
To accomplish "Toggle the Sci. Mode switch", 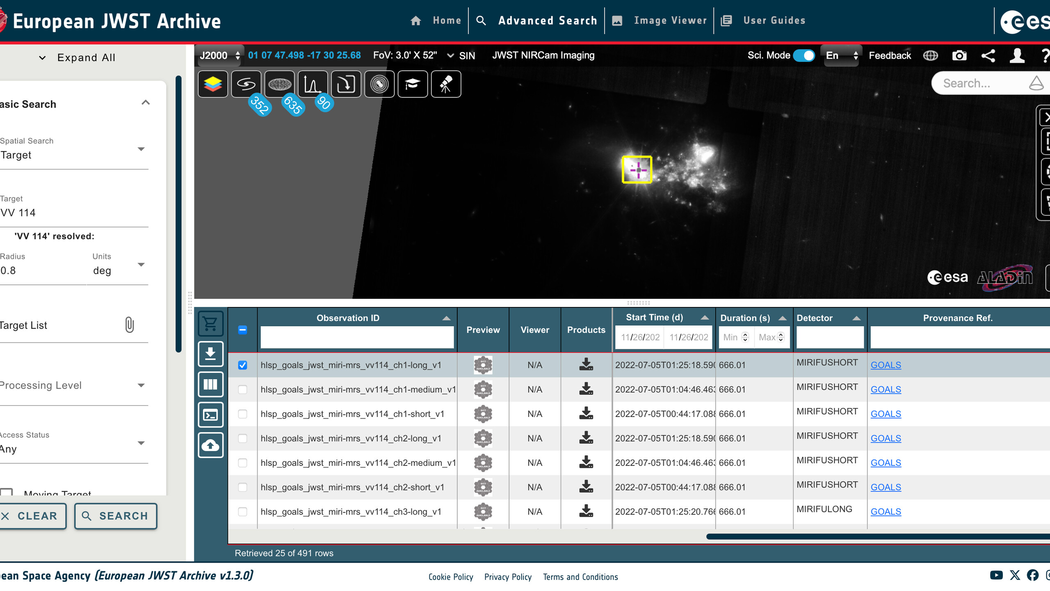I will click(803, 55).
